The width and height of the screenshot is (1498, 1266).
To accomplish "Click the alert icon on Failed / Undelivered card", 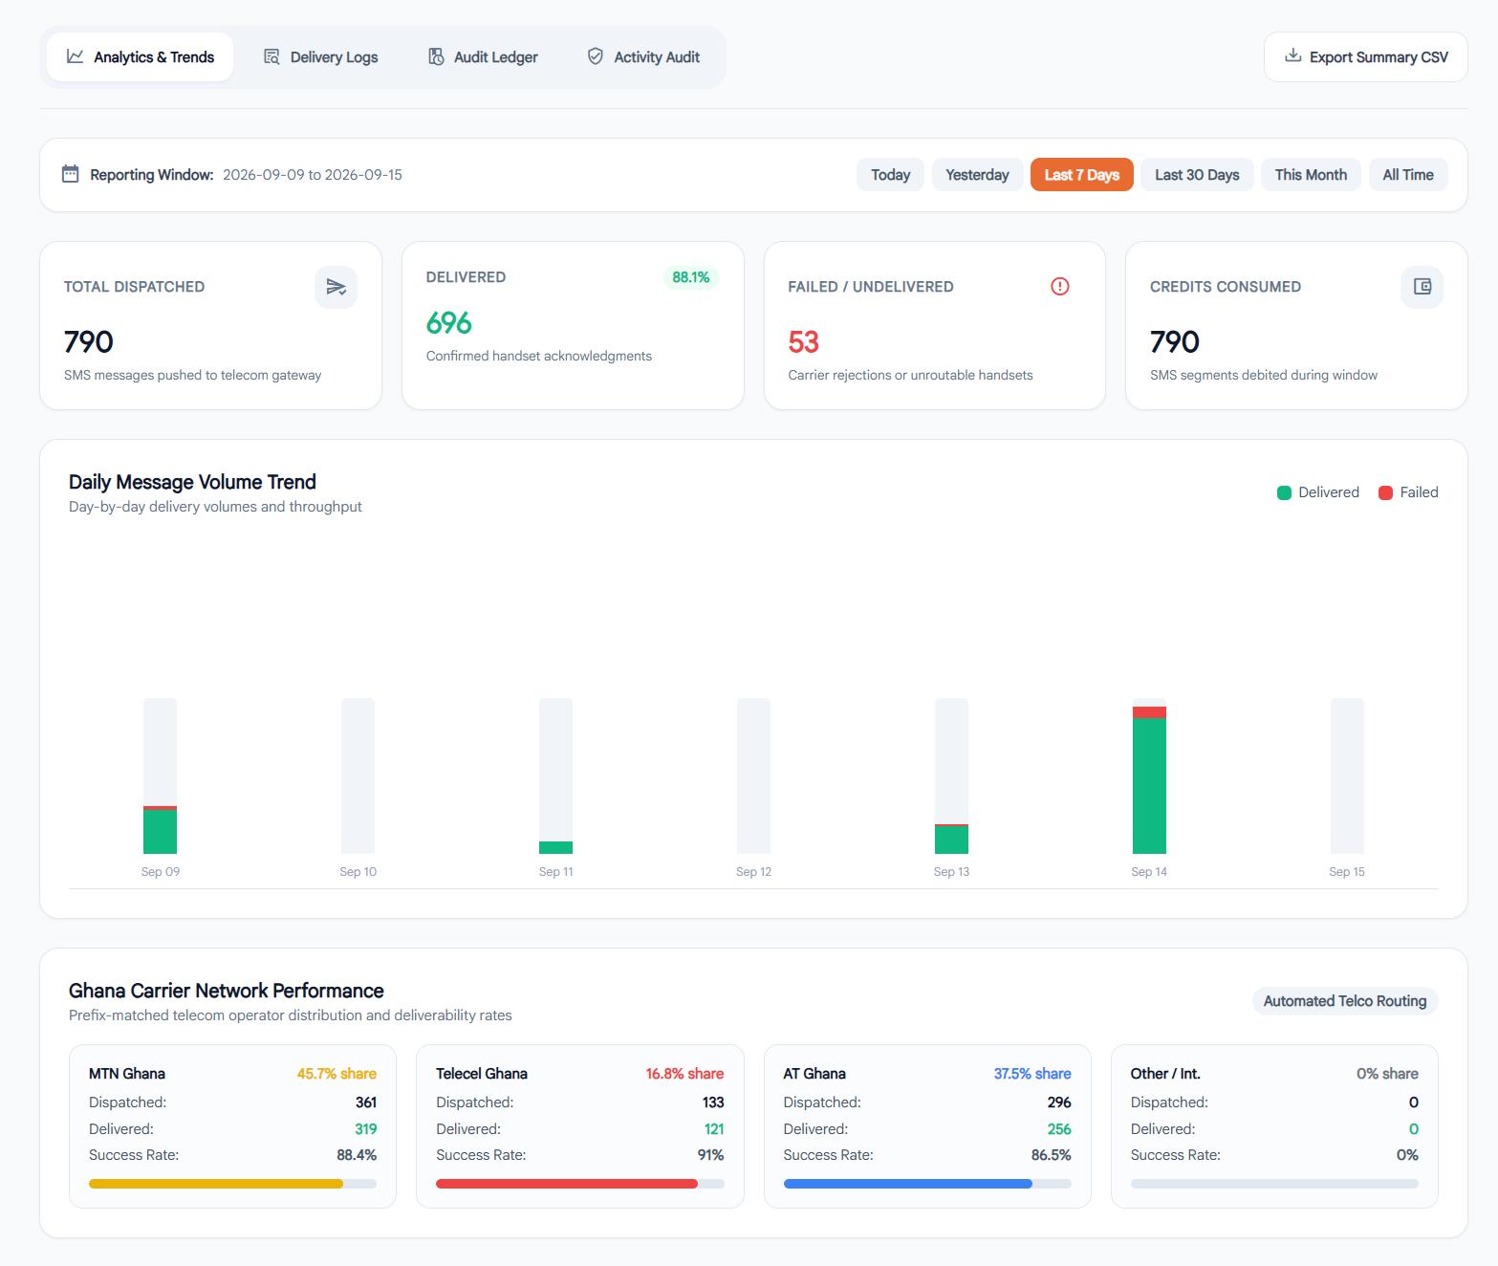I will pos(1059,286).
